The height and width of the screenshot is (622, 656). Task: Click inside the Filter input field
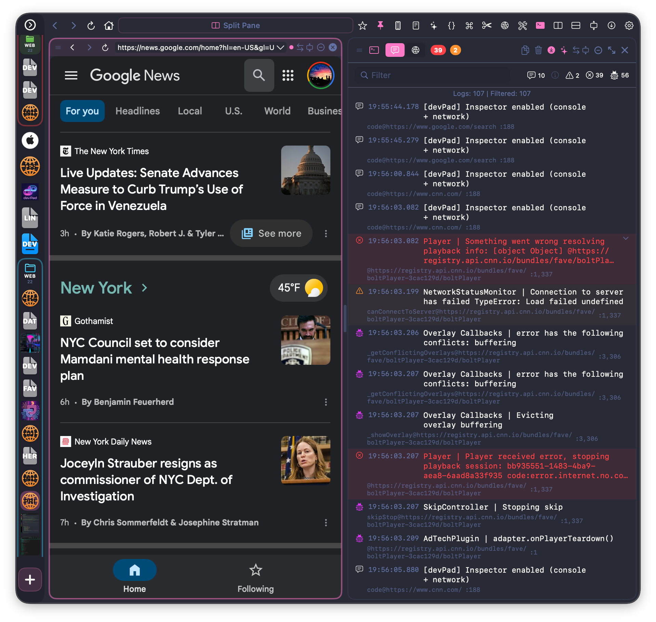(x=431, y=75)
